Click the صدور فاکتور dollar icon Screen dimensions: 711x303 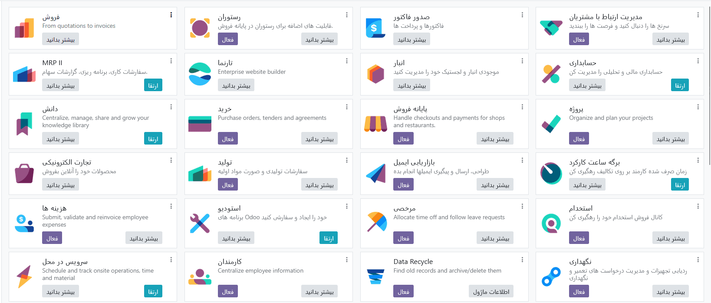point(375,27)
